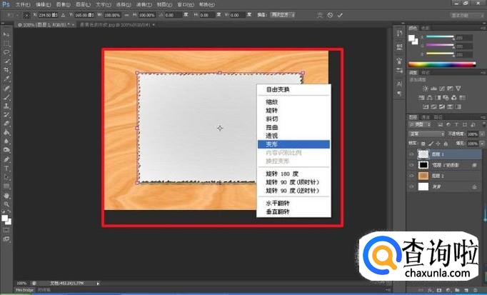Select the Move tool at the toolbox top
The image size is (487, 295).
point(6,34)
